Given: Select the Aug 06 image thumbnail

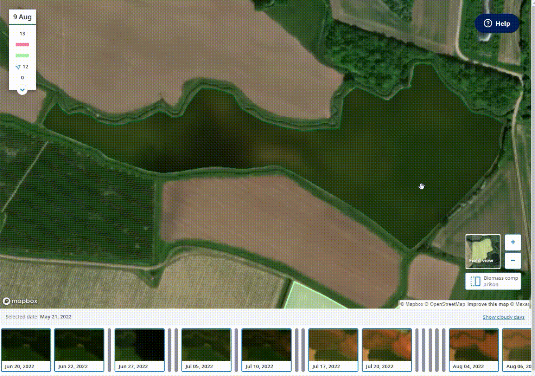Looking at the screenshot, I should point(517,350).
